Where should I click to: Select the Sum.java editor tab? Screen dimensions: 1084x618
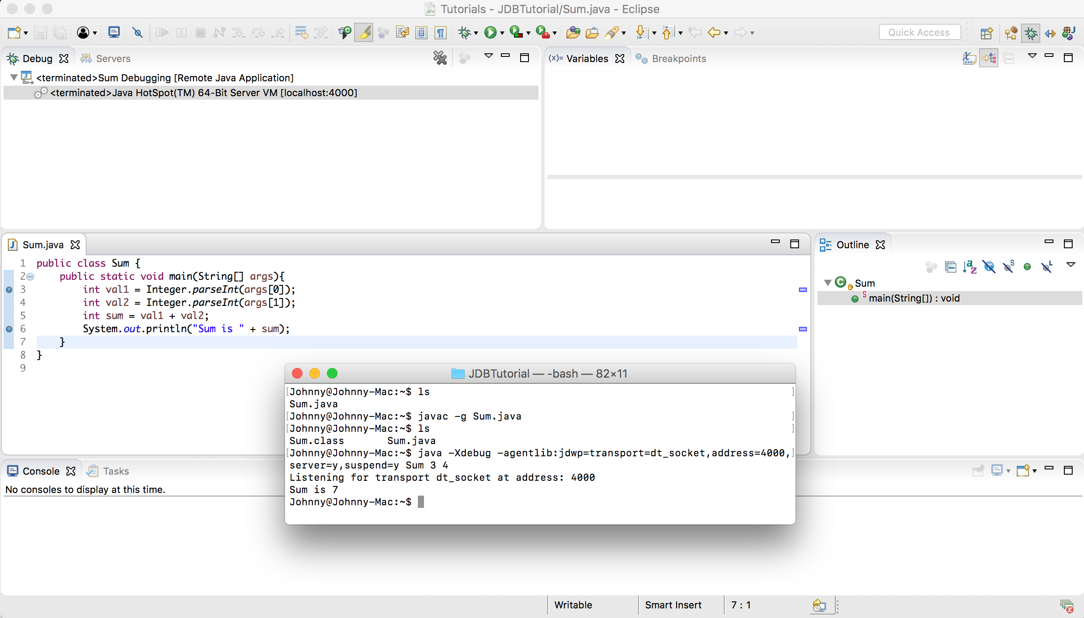(x=44, y=245)
